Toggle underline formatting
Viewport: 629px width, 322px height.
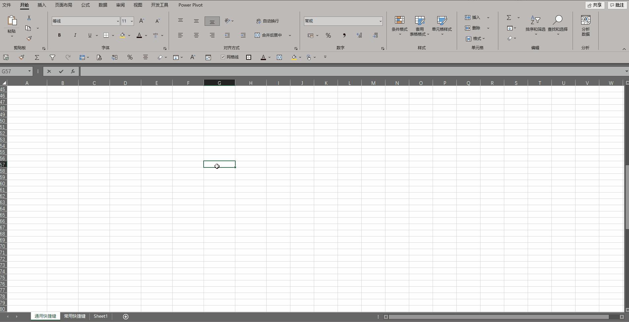(90, 35)
